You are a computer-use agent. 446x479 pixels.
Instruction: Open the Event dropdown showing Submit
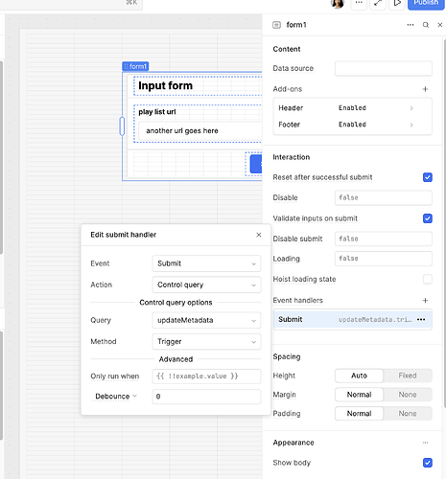point(206,263)
